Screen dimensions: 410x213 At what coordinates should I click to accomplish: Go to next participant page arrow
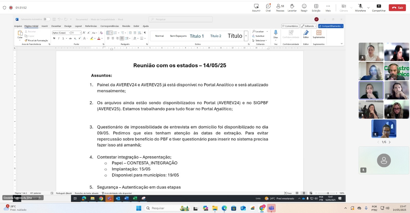390,142
